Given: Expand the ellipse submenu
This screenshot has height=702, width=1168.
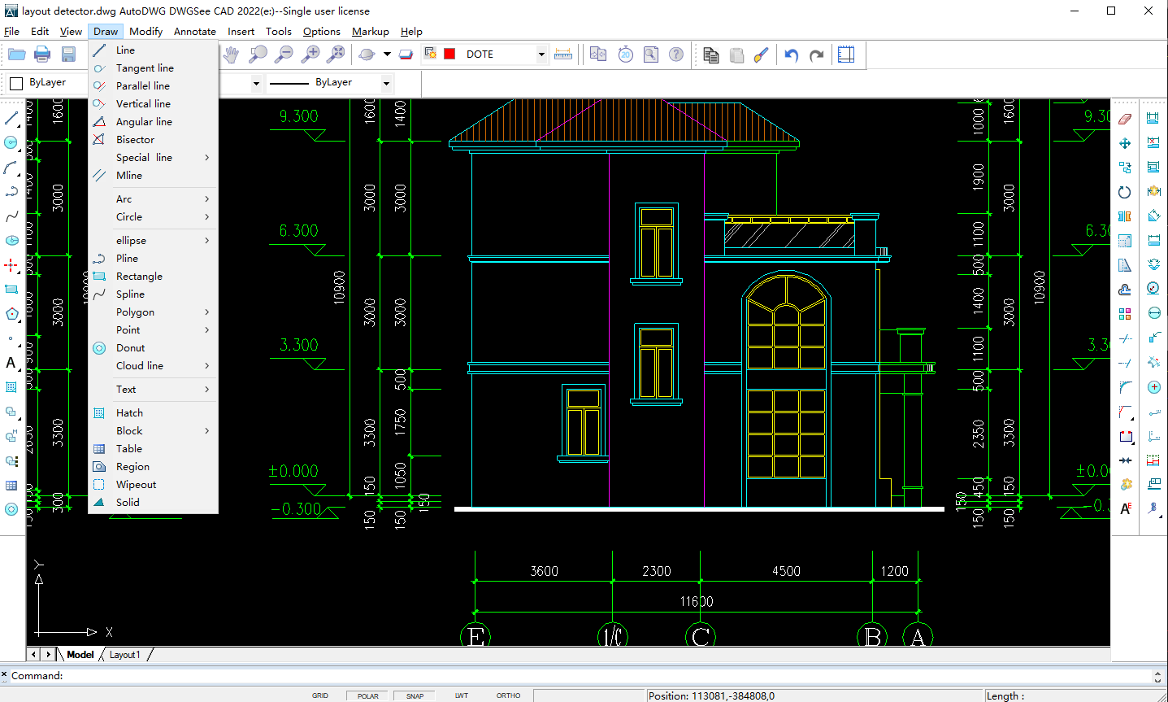Looking at the screenshot, I should click(154, 241).
